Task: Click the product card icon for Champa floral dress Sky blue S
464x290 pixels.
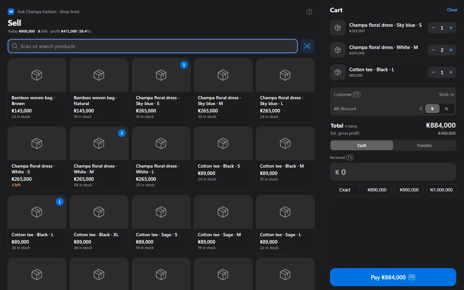Action: [x=161, y=75]
